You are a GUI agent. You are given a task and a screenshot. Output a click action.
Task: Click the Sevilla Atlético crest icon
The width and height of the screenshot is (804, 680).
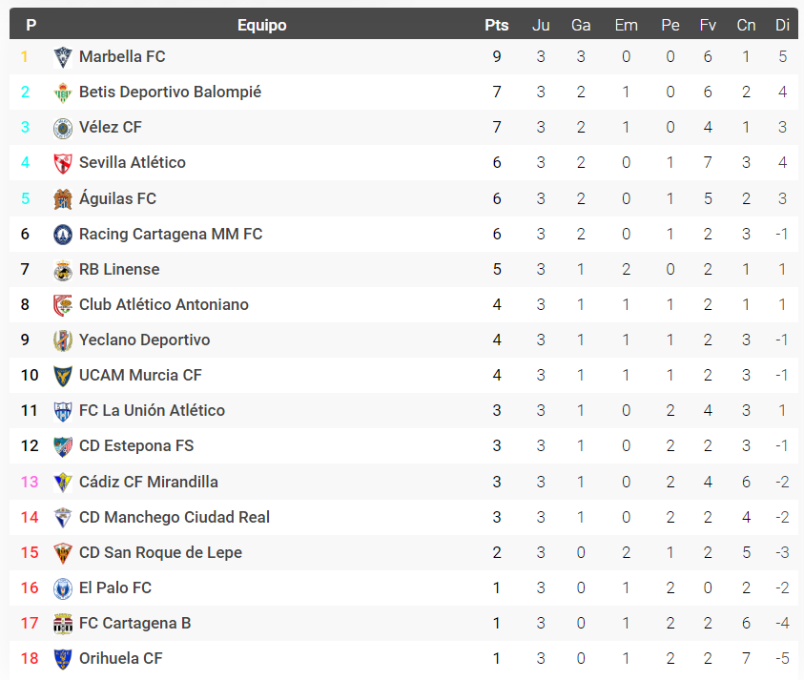coord(63,163)
